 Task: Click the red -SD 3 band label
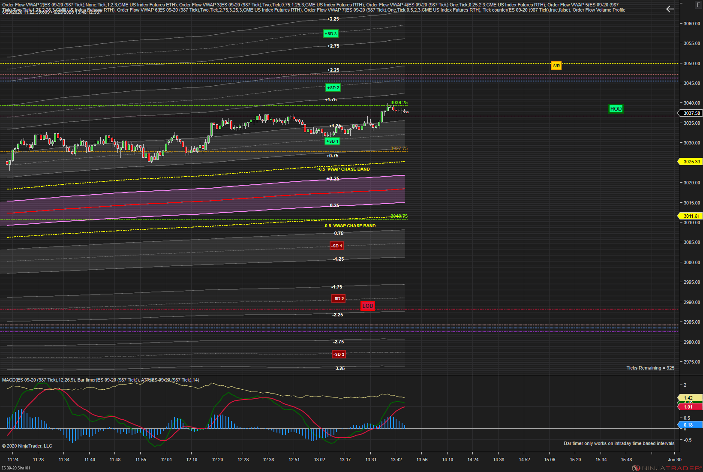point(339,354)
